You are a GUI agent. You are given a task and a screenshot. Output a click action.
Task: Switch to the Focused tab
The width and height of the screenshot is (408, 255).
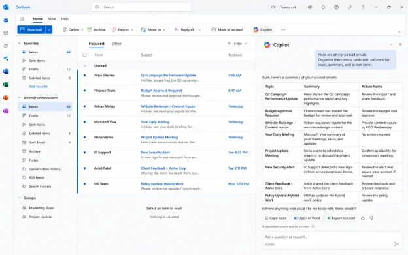(x=96, y=44)
